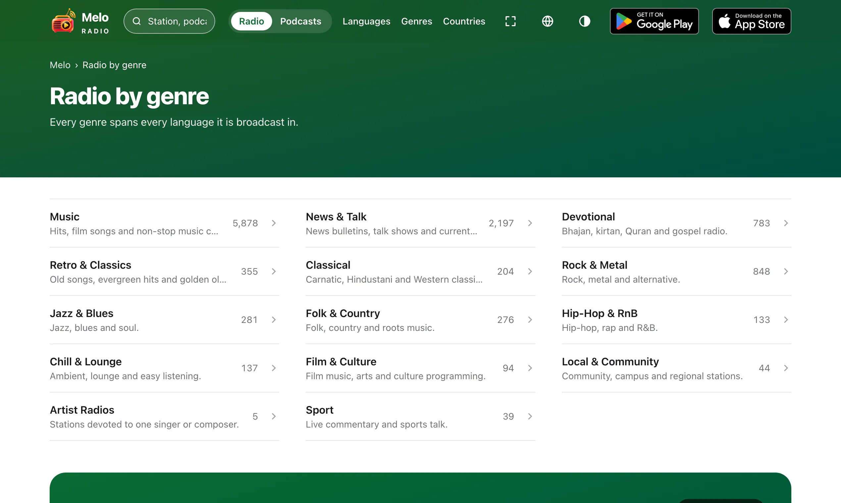This screenshot has height=503, width=841.
Task: Click Folk & Country chevron arrow
Action: click(x=530, y=320)
